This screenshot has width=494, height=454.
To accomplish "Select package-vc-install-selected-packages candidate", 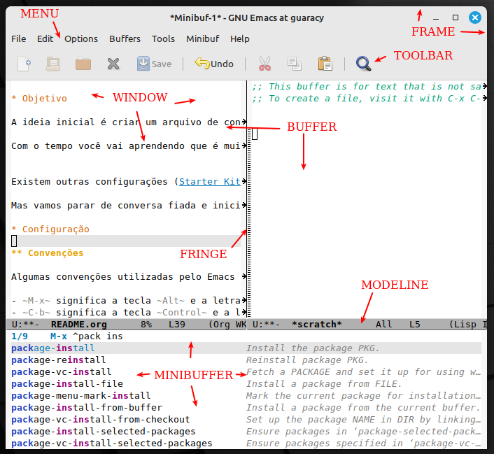I will point(111,444).
